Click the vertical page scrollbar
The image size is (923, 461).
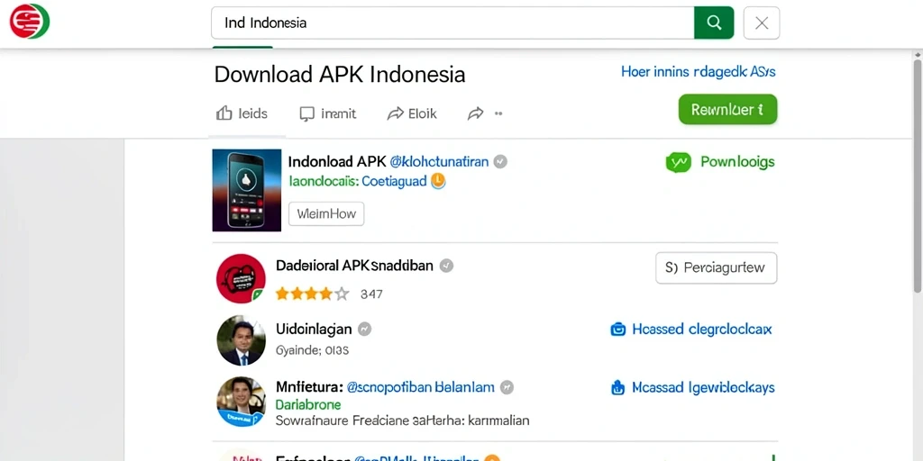click(x=918, y=176)
